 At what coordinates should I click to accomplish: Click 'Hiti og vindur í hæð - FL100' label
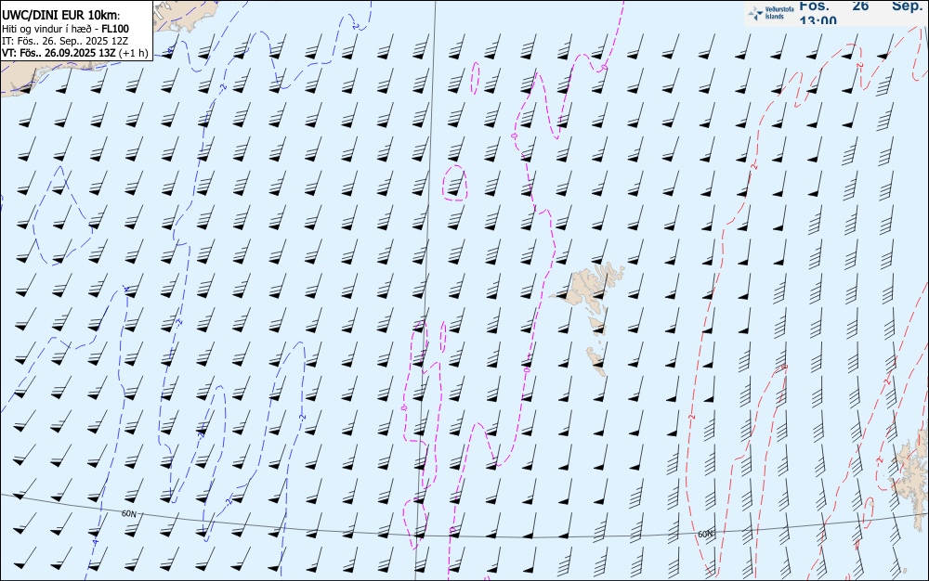pos(65,29)
